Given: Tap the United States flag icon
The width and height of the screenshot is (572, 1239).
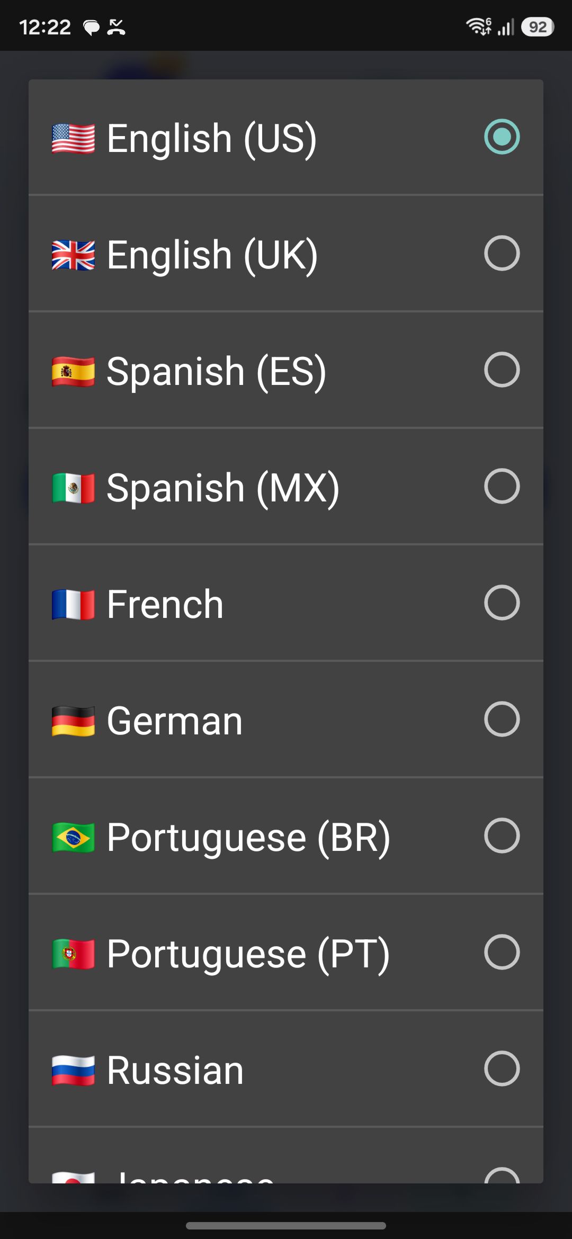Looking at the screenshot, I should click(74, 138).
